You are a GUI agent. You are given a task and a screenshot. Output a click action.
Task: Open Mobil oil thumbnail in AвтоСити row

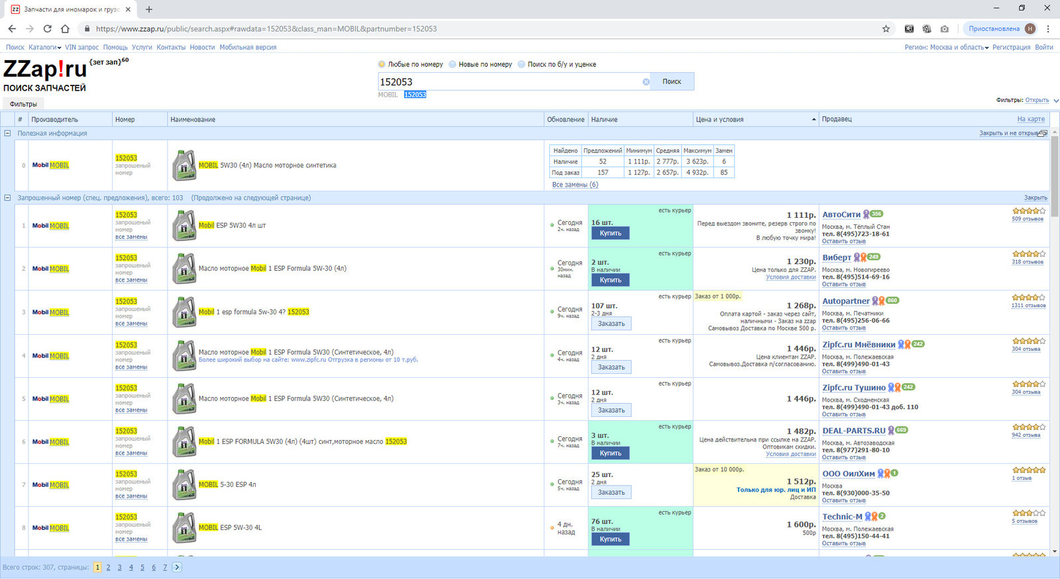[184, 226]
